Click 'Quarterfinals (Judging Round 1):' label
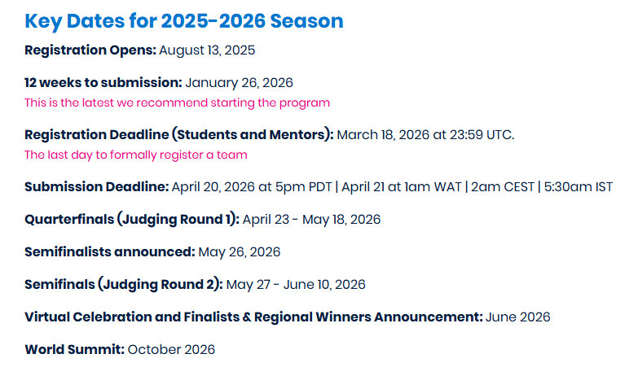 132,220
